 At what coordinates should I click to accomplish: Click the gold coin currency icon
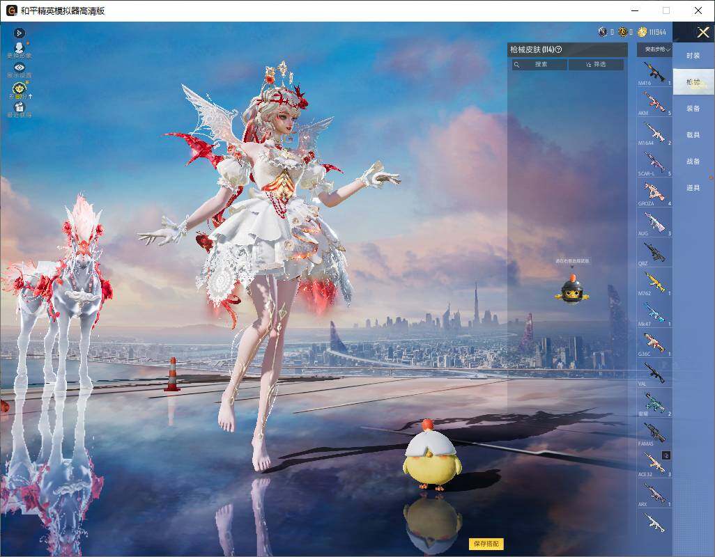(642, 32)
